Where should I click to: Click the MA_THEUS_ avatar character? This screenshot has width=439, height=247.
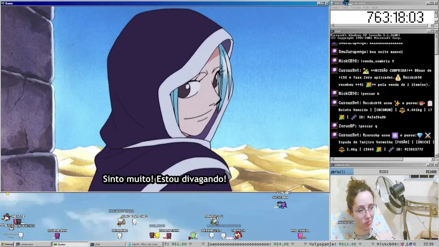300,236
